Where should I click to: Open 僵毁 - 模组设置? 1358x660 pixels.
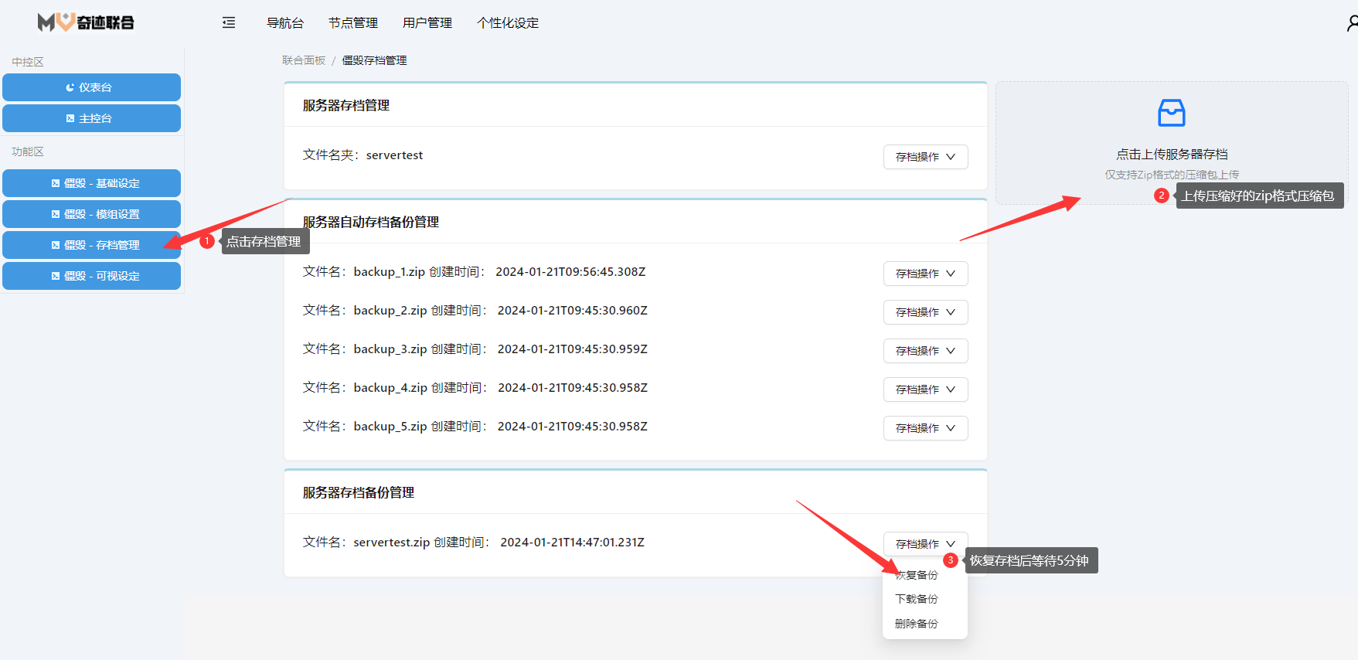pyautogui.click(x=91, y=214)
